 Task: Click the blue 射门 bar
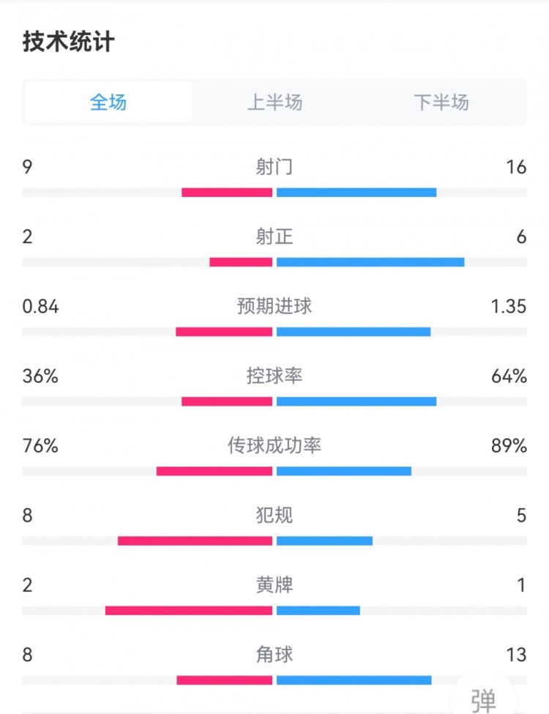[x=356, y=193]
